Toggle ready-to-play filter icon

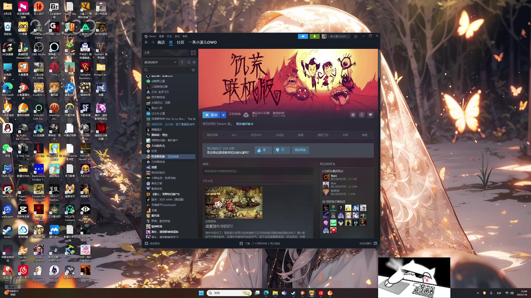click(x=194, y=62)
